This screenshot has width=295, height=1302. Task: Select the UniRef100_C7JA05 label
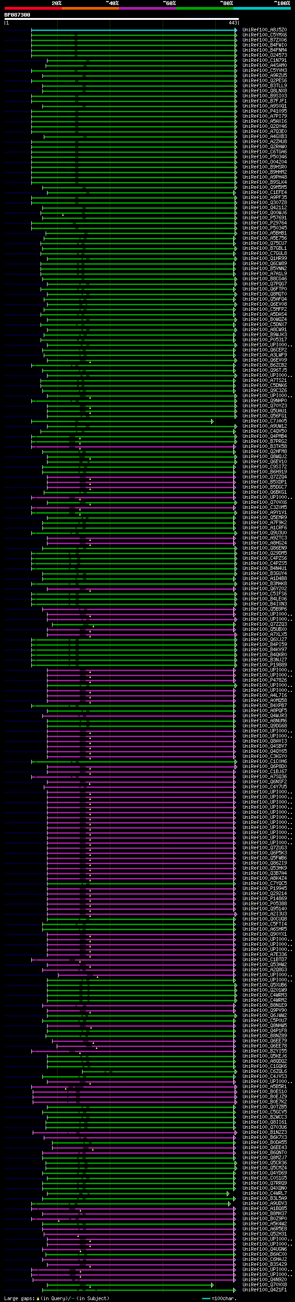[x=265, y=421]
